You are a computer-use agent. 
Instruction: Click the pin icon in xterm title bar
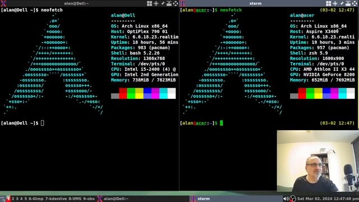click(342, 3)
